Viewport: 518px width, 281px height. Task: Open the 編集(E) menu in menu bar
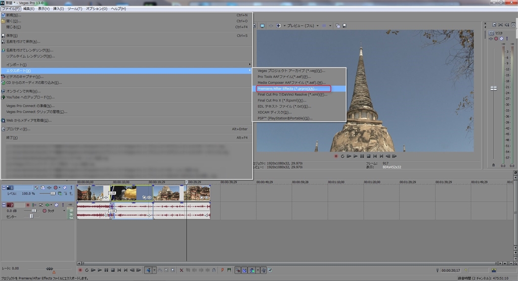click(x=29, y=9)
